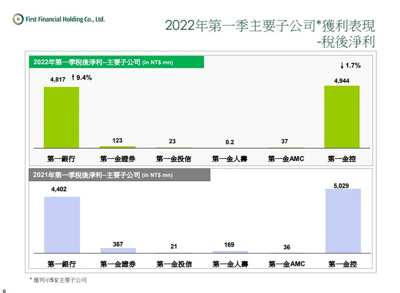400x293 pixels.
Task: Click the 169 value label
Action: 229,245
